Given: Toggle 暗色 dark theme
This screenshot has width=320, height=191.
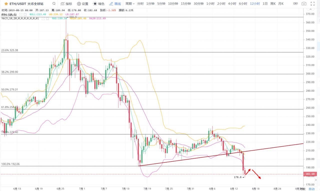Looking at the screenshot, I should pos(99,4).
